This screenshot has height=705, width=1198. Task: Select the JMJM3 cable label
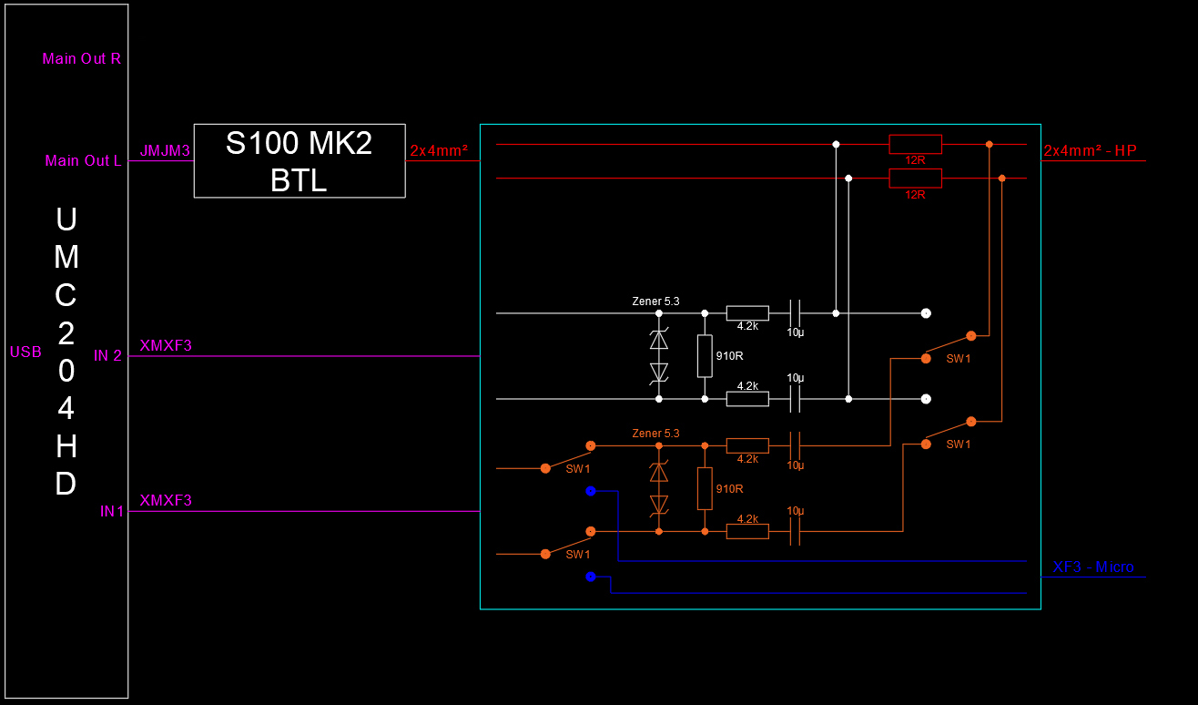tap(165, 151)
